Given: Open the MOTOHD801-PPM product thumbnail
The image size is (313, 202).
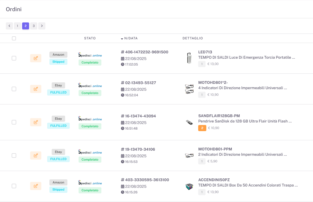Looking at the screenshot, I should click(189, 155).
